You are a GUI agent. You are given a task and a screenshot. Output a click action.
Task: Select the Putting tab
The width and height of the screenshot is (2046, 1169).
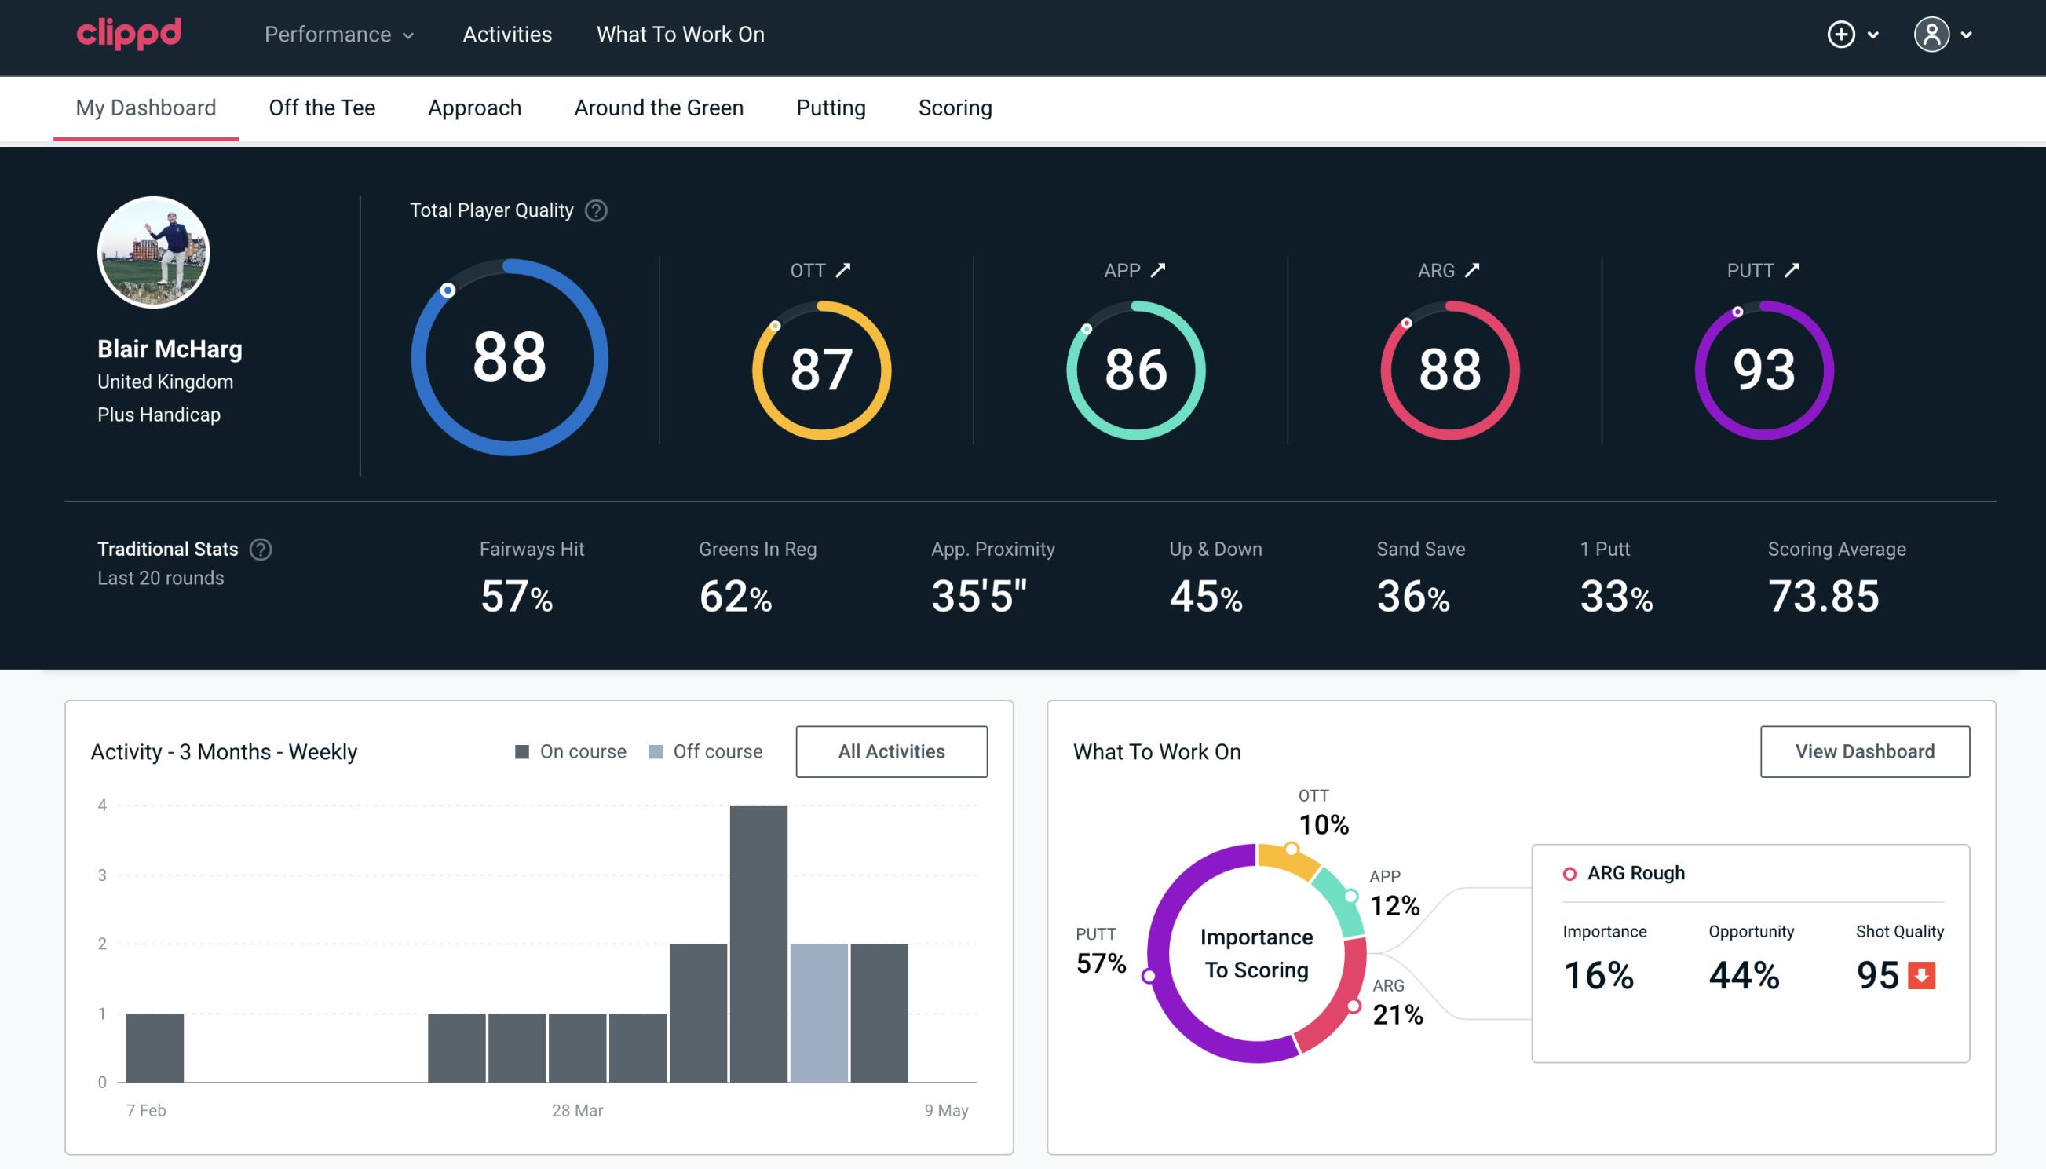829,107
